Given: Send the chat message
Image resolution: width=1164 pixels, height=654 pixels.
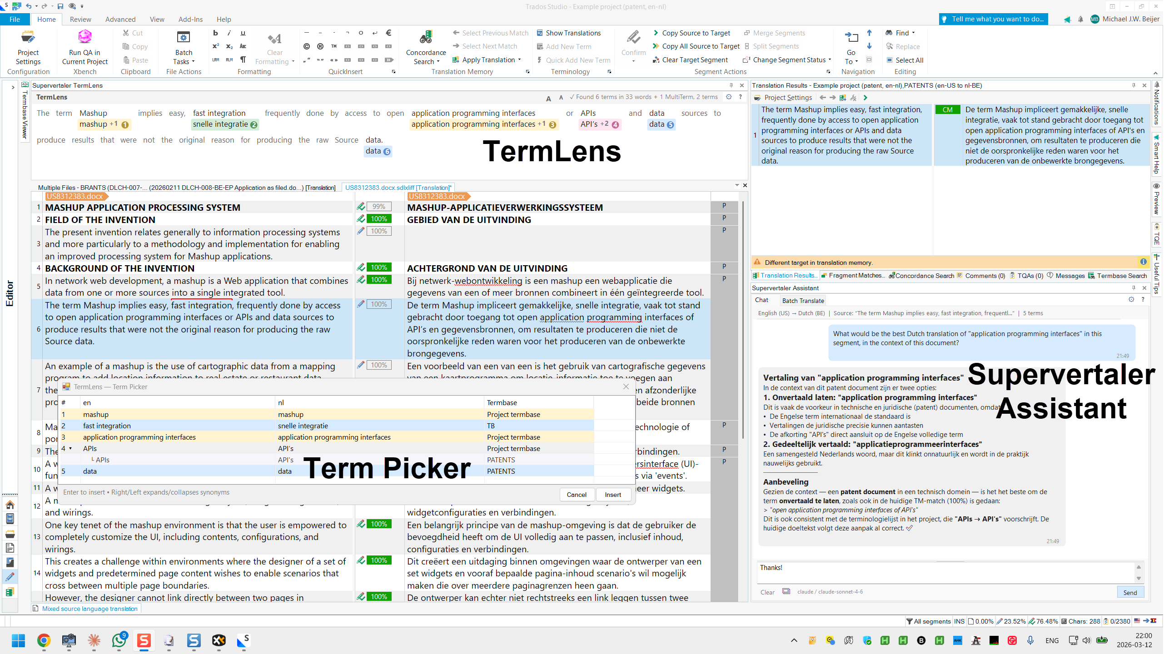Looking at the screenshot, I should 1130,592.
